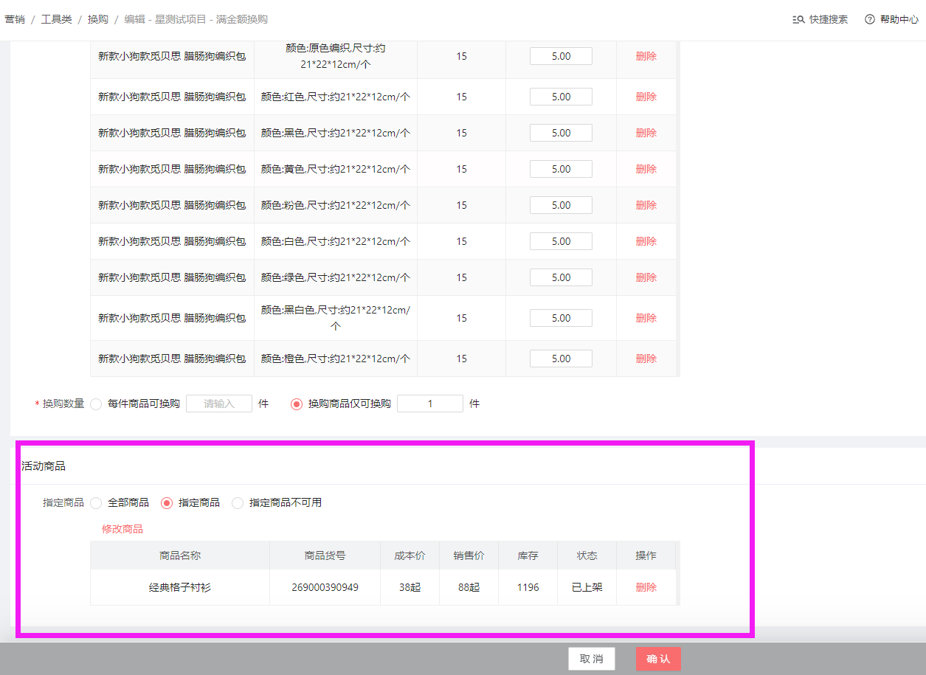Click 修改商品 link
This screenshot has width=926, height=675.
click(x=122, y=529)
